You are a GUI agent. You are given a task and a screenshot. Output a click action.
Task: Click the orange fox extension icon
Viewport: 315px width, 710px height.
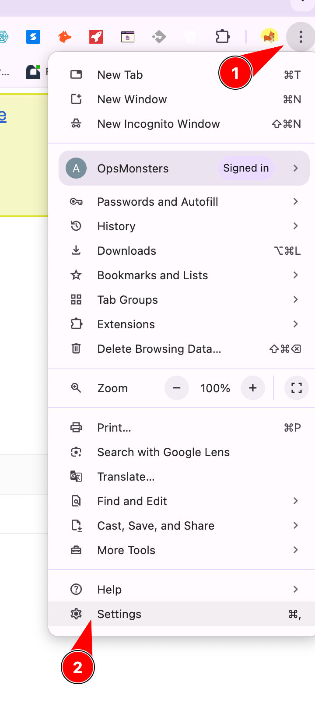coord(65,37)
